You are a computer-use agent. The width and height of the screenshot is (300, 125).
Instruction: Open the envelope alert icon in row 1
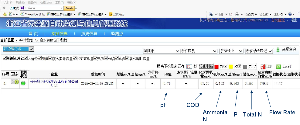(15, 82)
